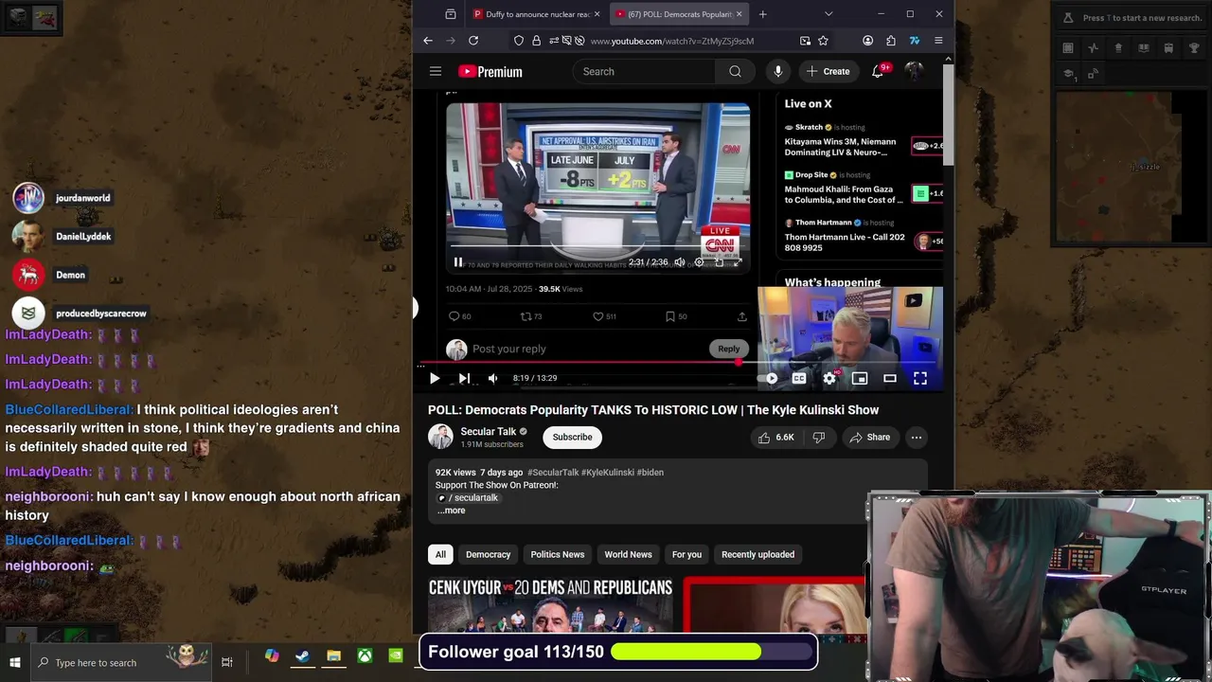Screen dimensions: 1212x682
Task: Open the Create dropdown button
Action: 828,71
